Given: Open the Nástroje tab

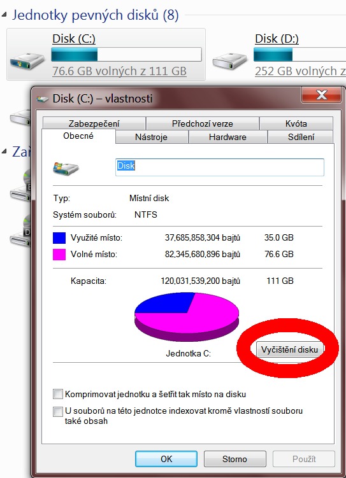Looking at the screenshot, I should click(152, 137).
